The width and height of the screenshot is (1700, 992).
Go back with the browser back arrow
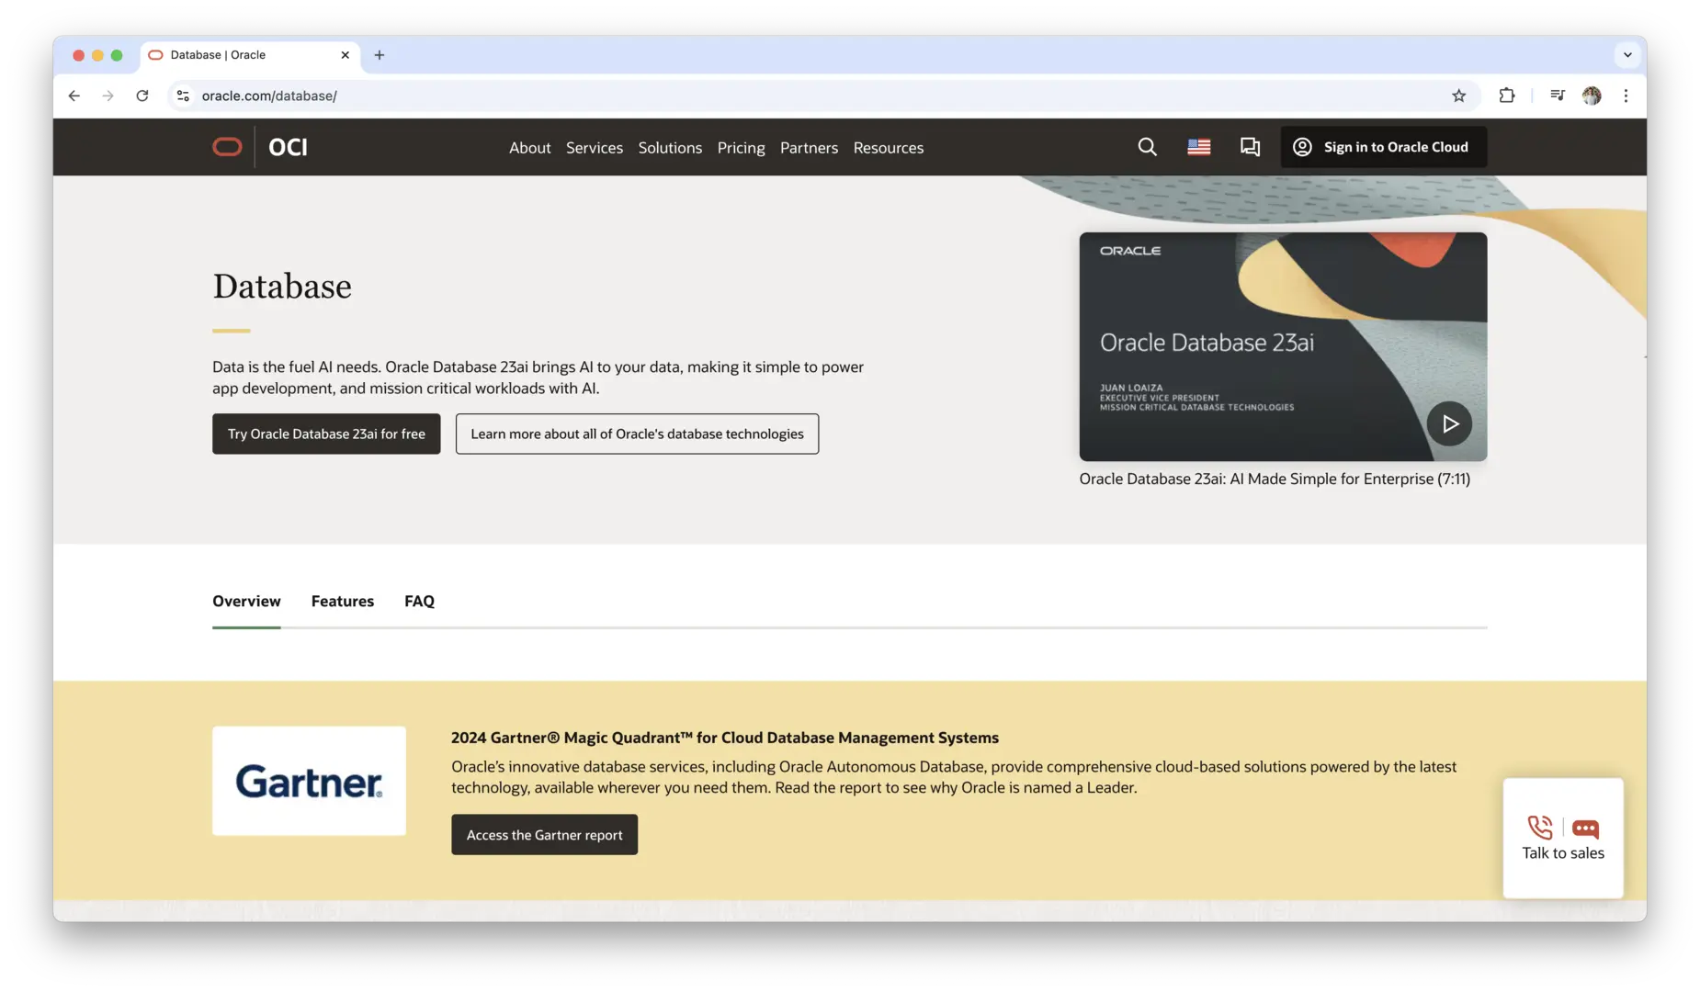pos(74,96)
